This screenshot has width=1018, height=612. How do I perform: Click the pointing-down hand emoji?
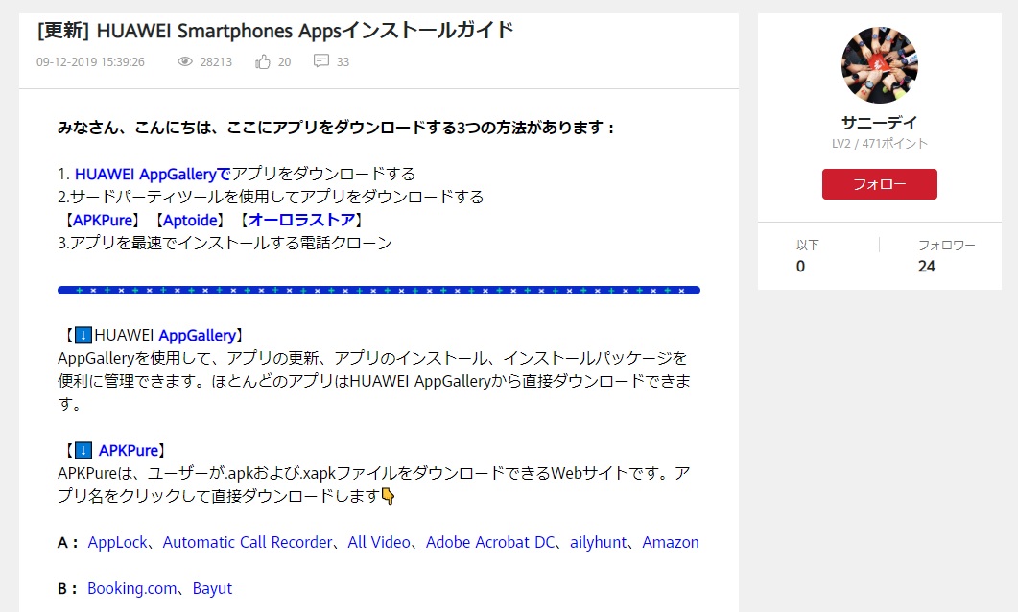click(x=388, y=497)
